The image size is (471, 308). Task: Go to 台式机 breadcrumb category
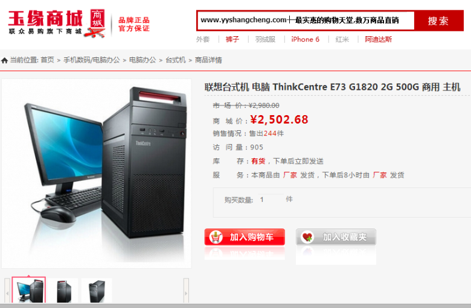176,60
